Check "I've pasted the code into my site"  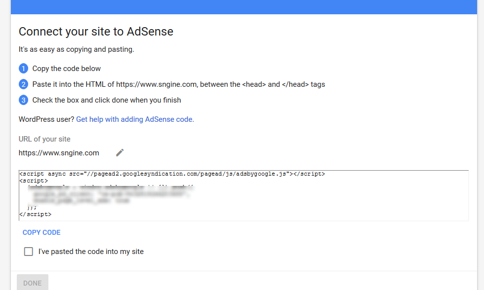pos(29,252)
